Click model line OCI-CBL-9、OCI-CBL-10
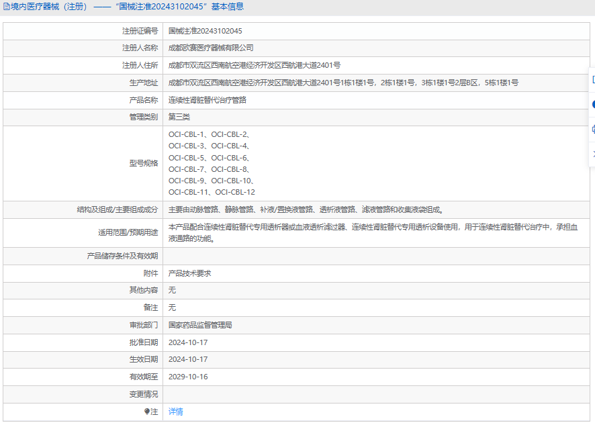This screenshot has width=595, height=427. (x=212, y=181)
